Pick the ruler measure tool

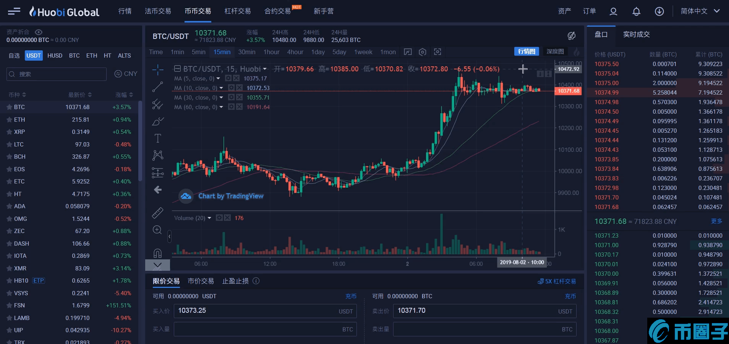pyautogui.click(x=157, y=213)
